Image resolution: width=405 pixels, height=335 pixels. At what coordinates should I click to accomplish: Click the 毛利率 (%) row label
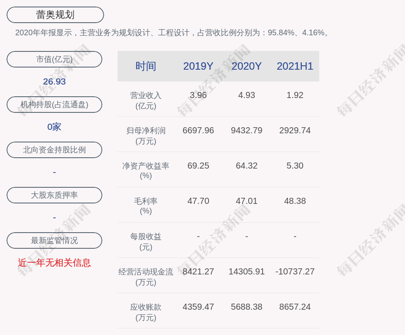pyautogui.click(x=146, y=206)
